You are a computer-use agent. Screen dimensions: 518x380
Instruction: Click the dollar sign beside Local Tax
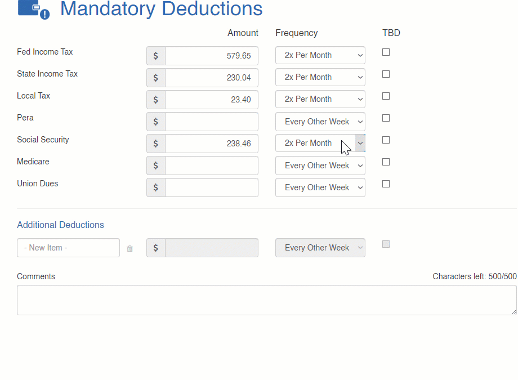[155, 99]
